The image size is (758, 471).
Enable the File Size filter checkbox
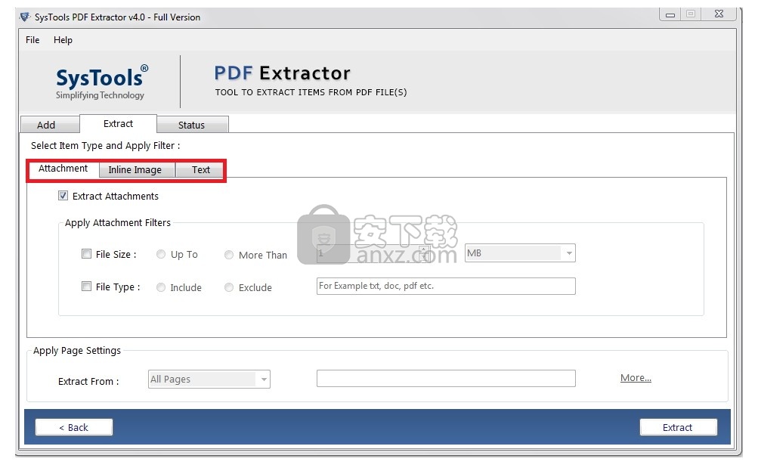(x=87, y=254)
